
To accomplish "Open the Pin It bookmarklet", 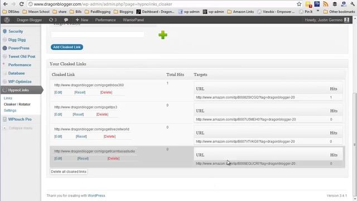I will pos(306,12).
